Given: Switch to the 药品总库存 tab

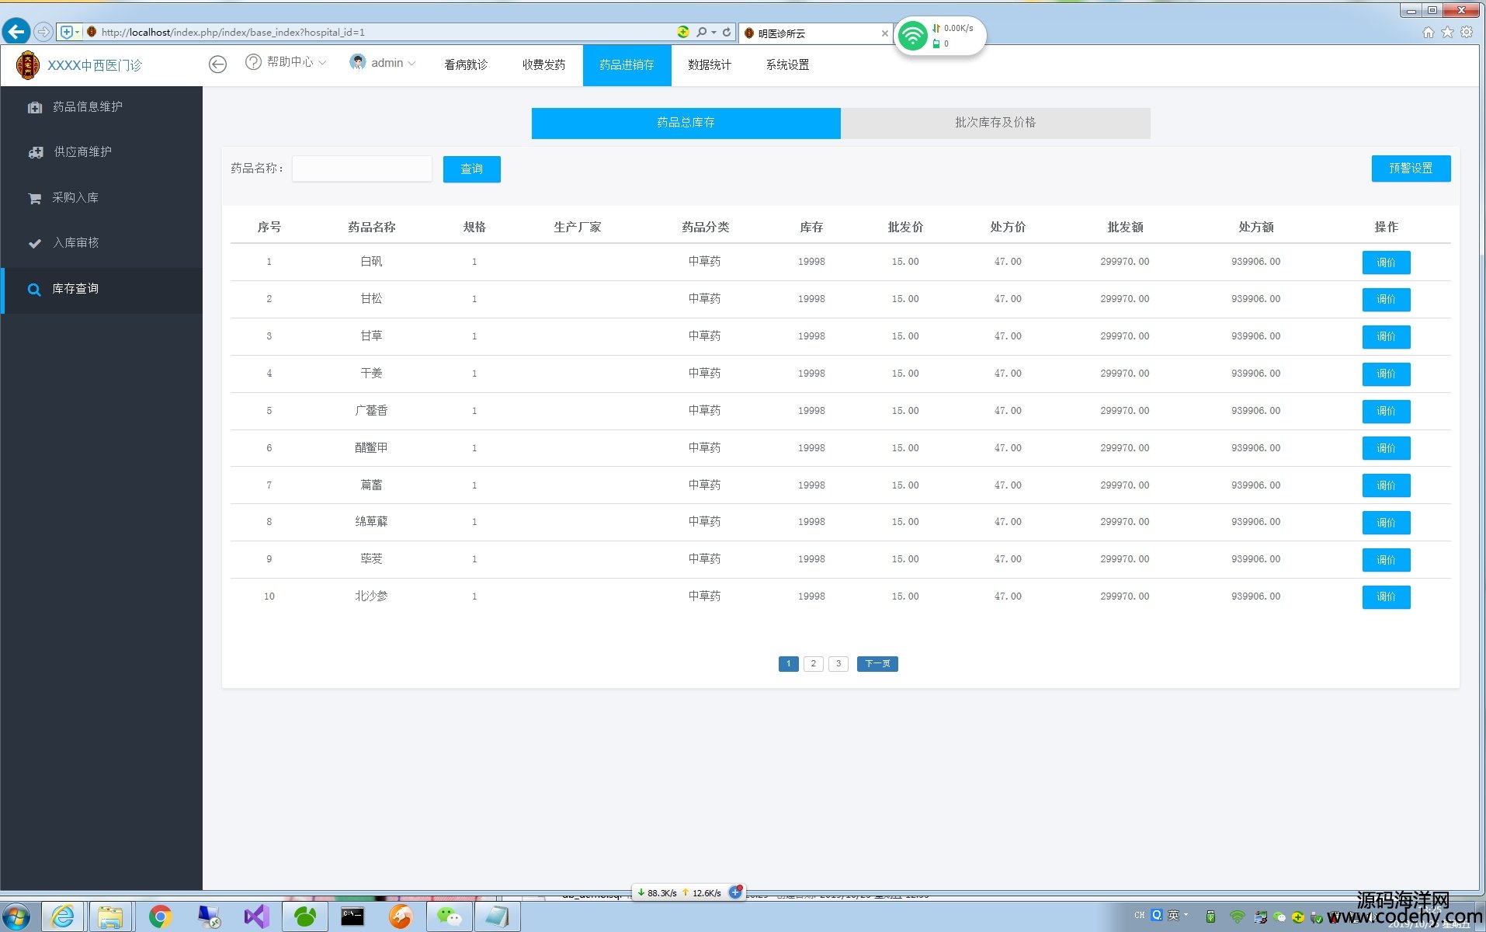Looking at the screenshot, I should pos(686,123).
